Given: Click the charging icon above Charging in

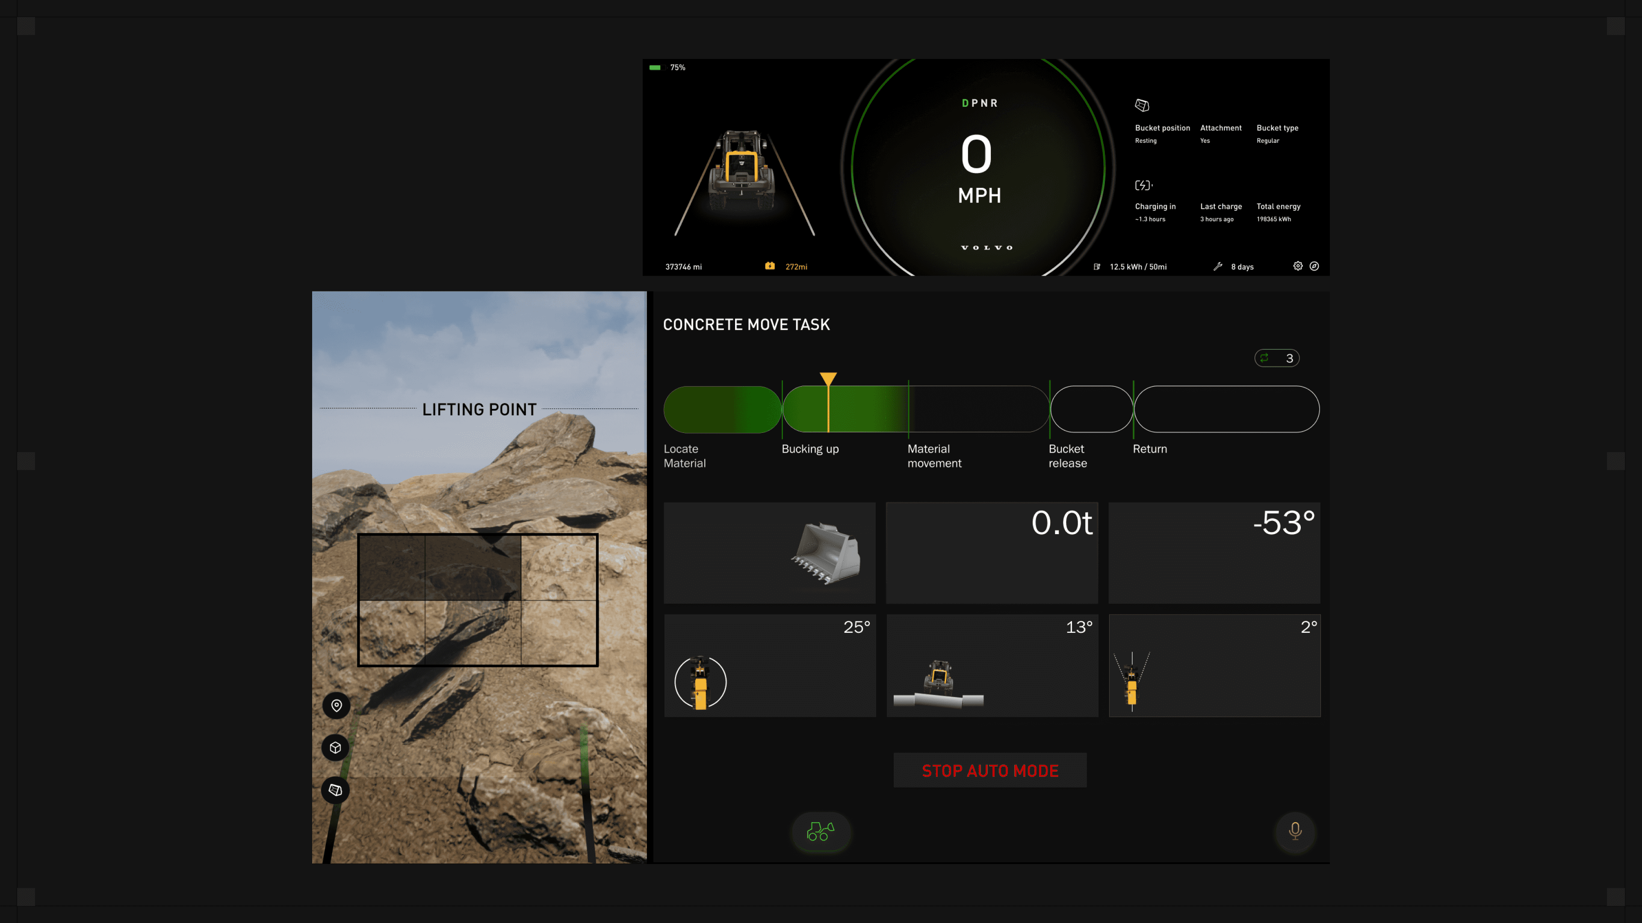Looking at the screenshot, I should (x=1143, y=185).
